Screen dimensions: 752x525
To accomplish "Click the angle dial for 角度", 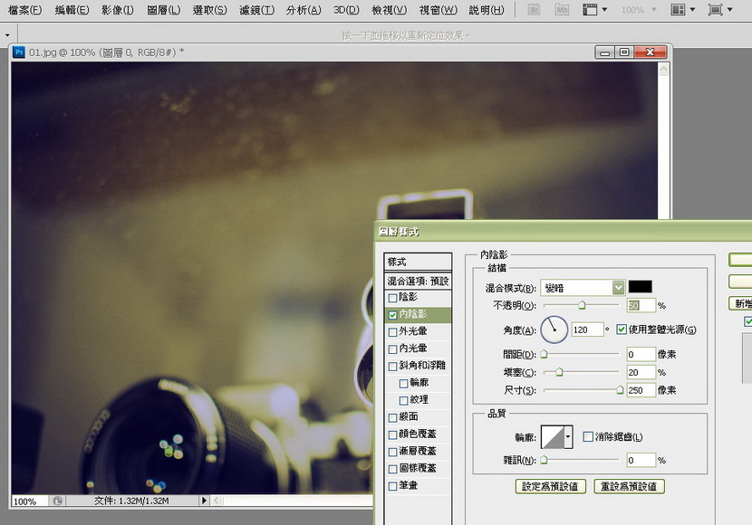I will point(554,329).
